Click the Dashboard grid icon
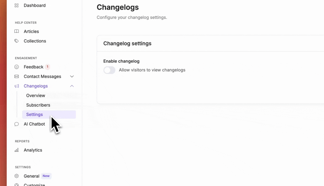The width and height of the screenshot is (324, 186). (17, 5)
